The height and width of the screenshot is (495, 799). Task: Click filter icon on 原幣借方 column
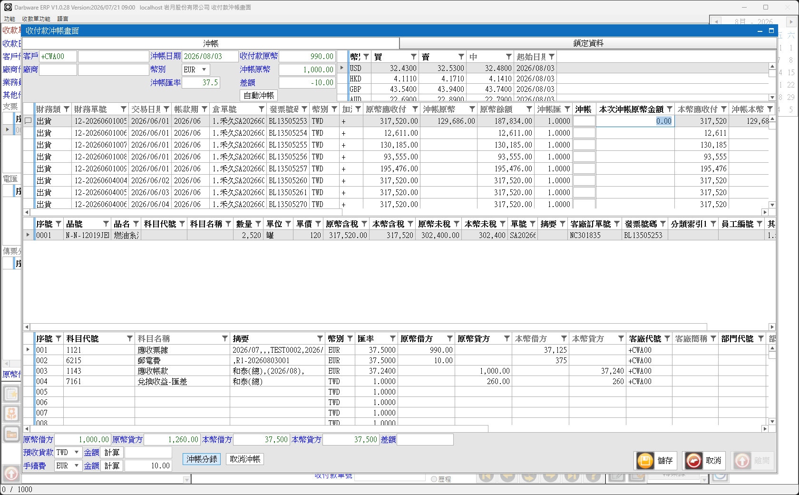[x=450, y=338]
